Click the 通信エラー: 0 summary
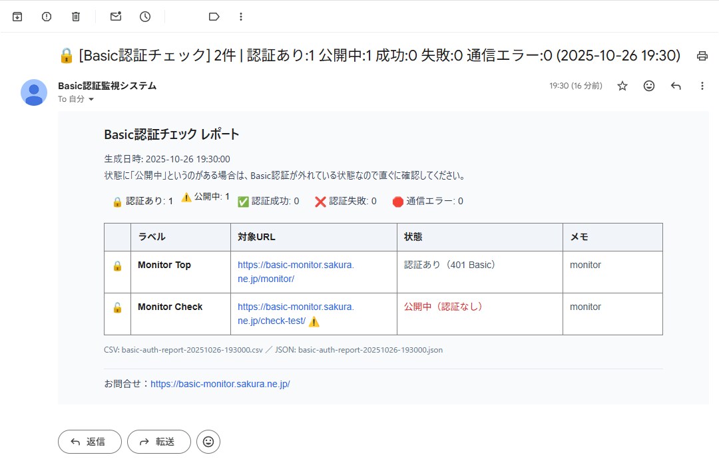The image size is (719, 469). [428, 201]
